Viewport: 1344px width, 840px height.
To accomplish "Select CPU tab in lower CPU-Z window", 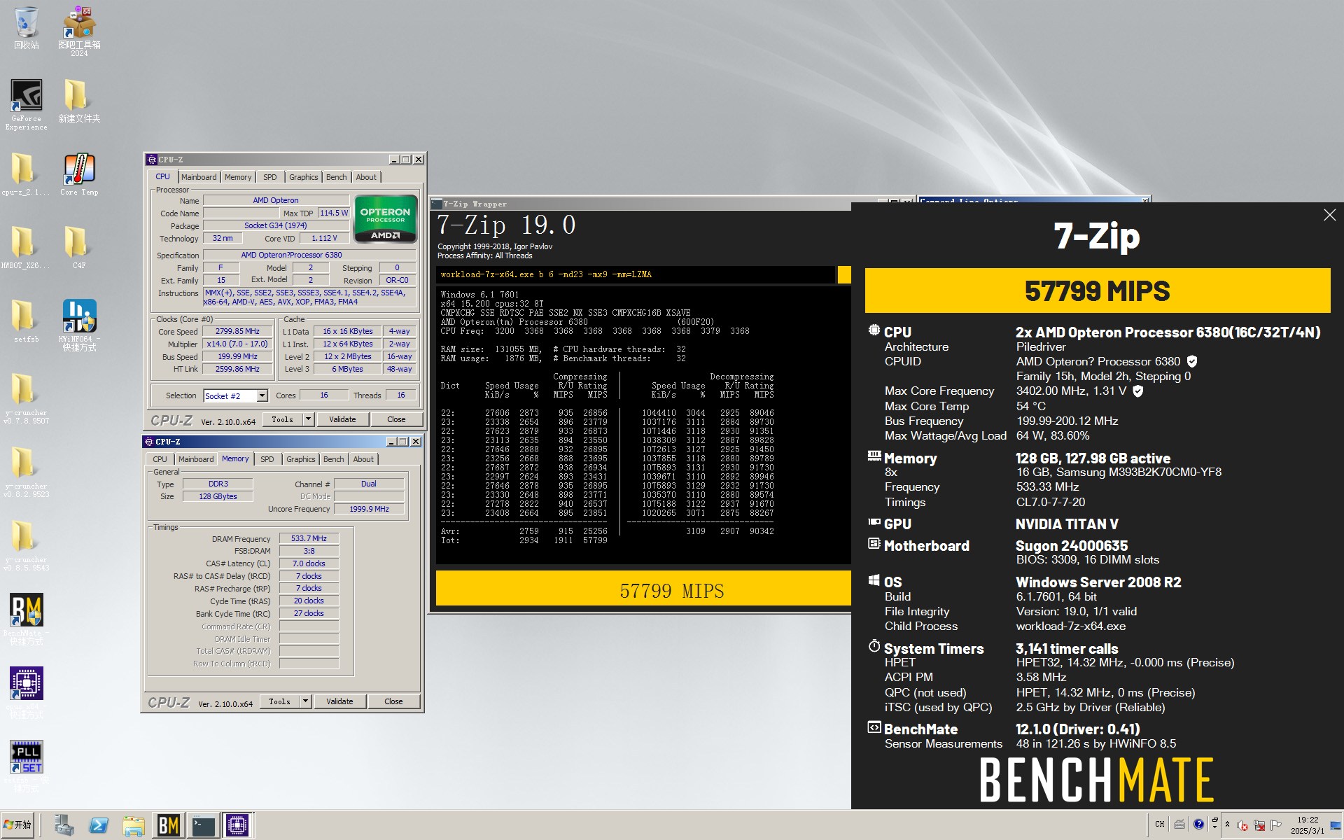I will [160, 459].
